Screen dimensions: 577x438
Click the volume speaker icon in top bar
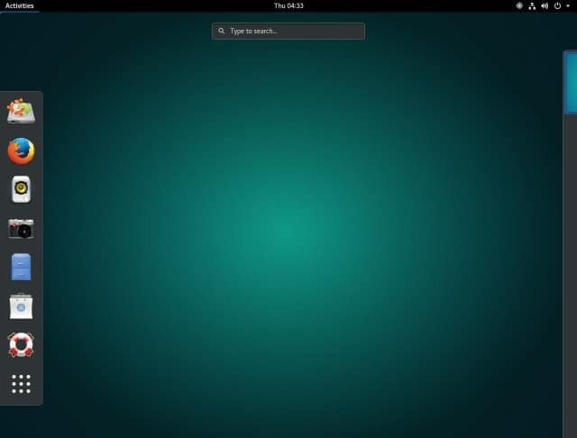pos(545,6)
